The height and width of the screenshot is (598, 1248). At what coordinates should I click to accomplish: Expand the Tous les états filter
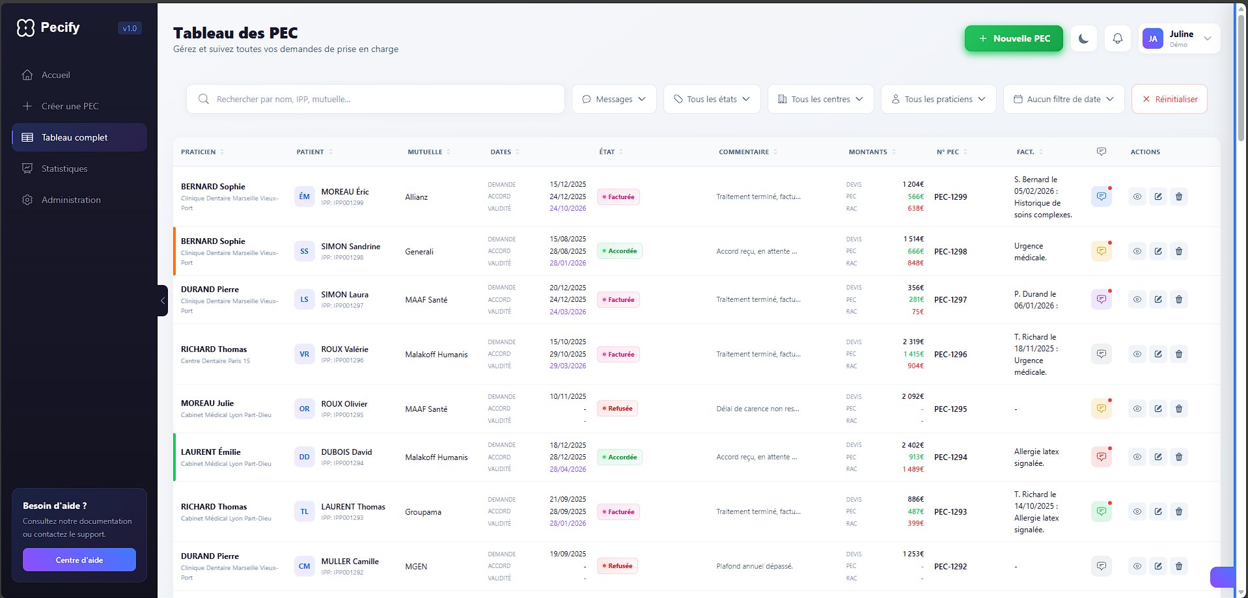point(712,99)
